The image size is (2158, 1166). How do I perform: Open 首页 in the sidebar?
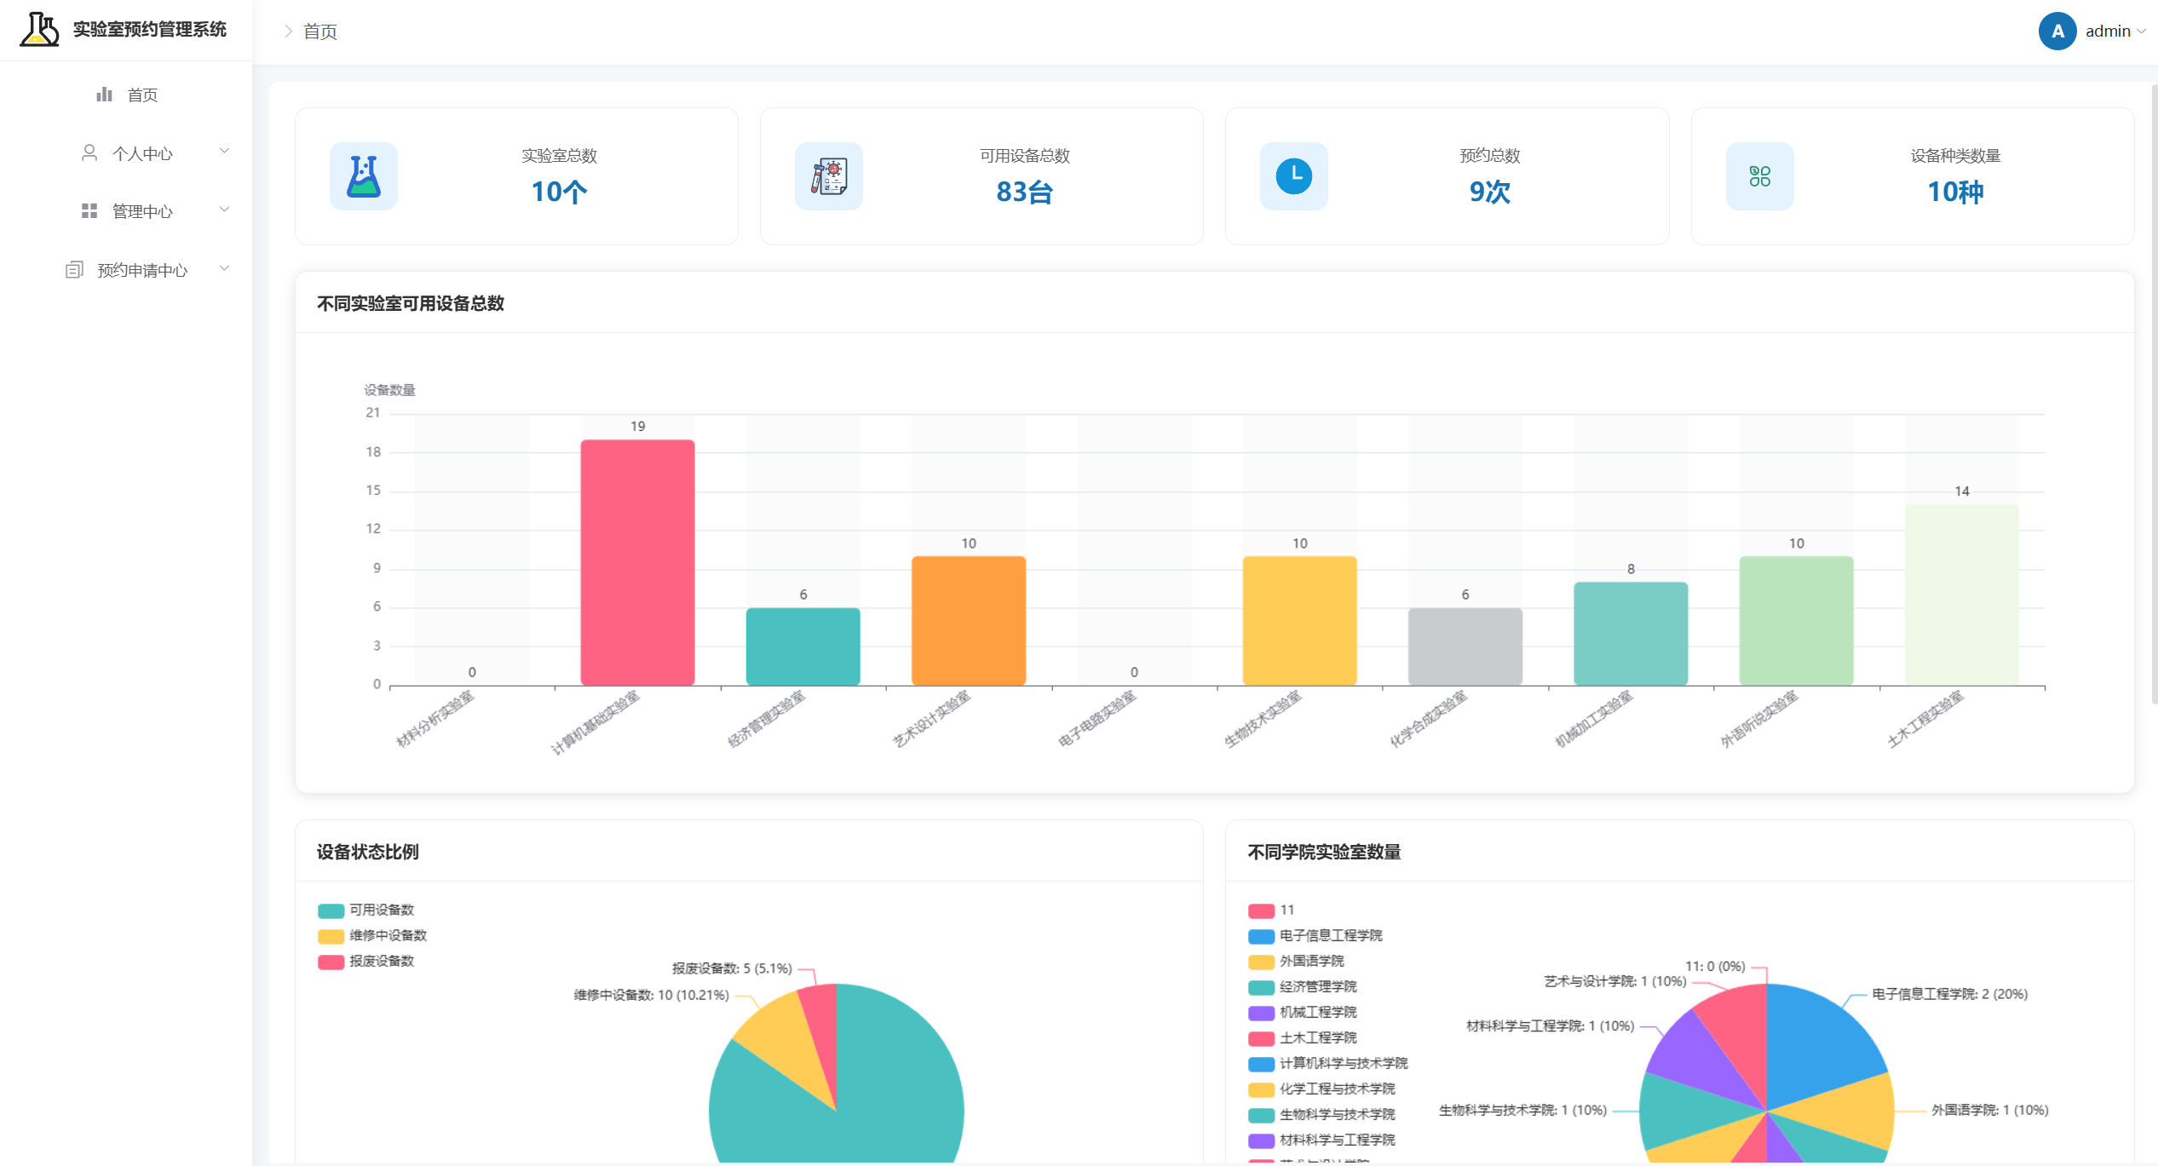click(x=126, y=95)
